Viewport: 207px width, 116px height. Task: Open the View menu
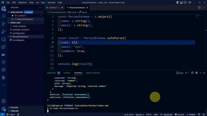31,3
